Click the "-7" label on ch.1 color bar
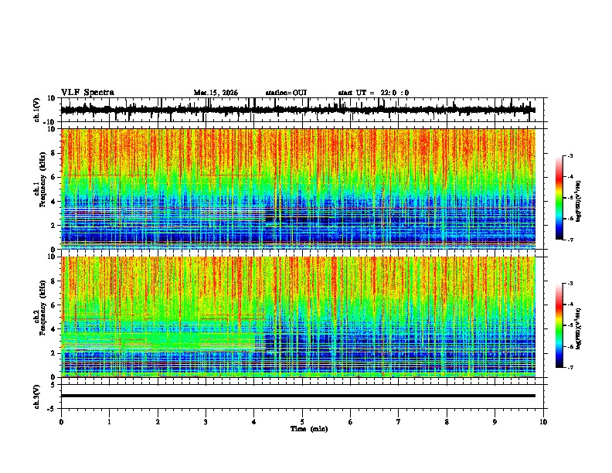This screenshot has width=612, height=473. (x=569, y=240)
